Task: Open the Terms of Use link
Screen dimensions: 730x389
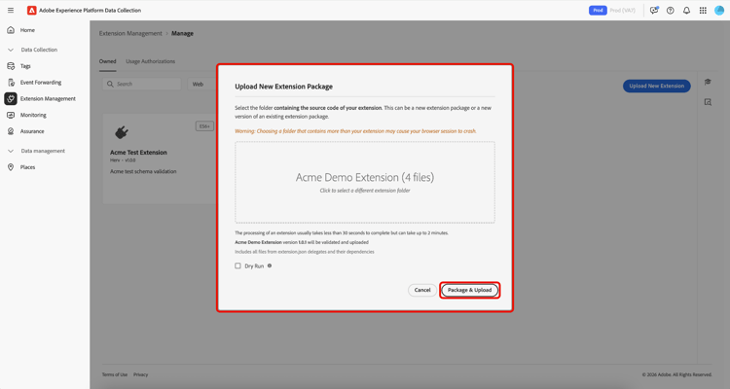Action: [115, 374]
